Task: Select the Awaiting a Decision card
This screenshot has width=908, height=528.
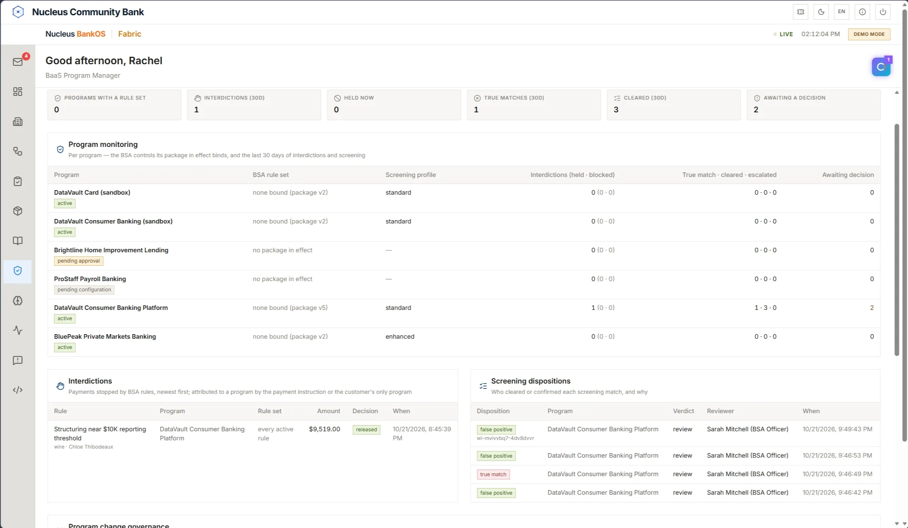Action: point(813,105)
